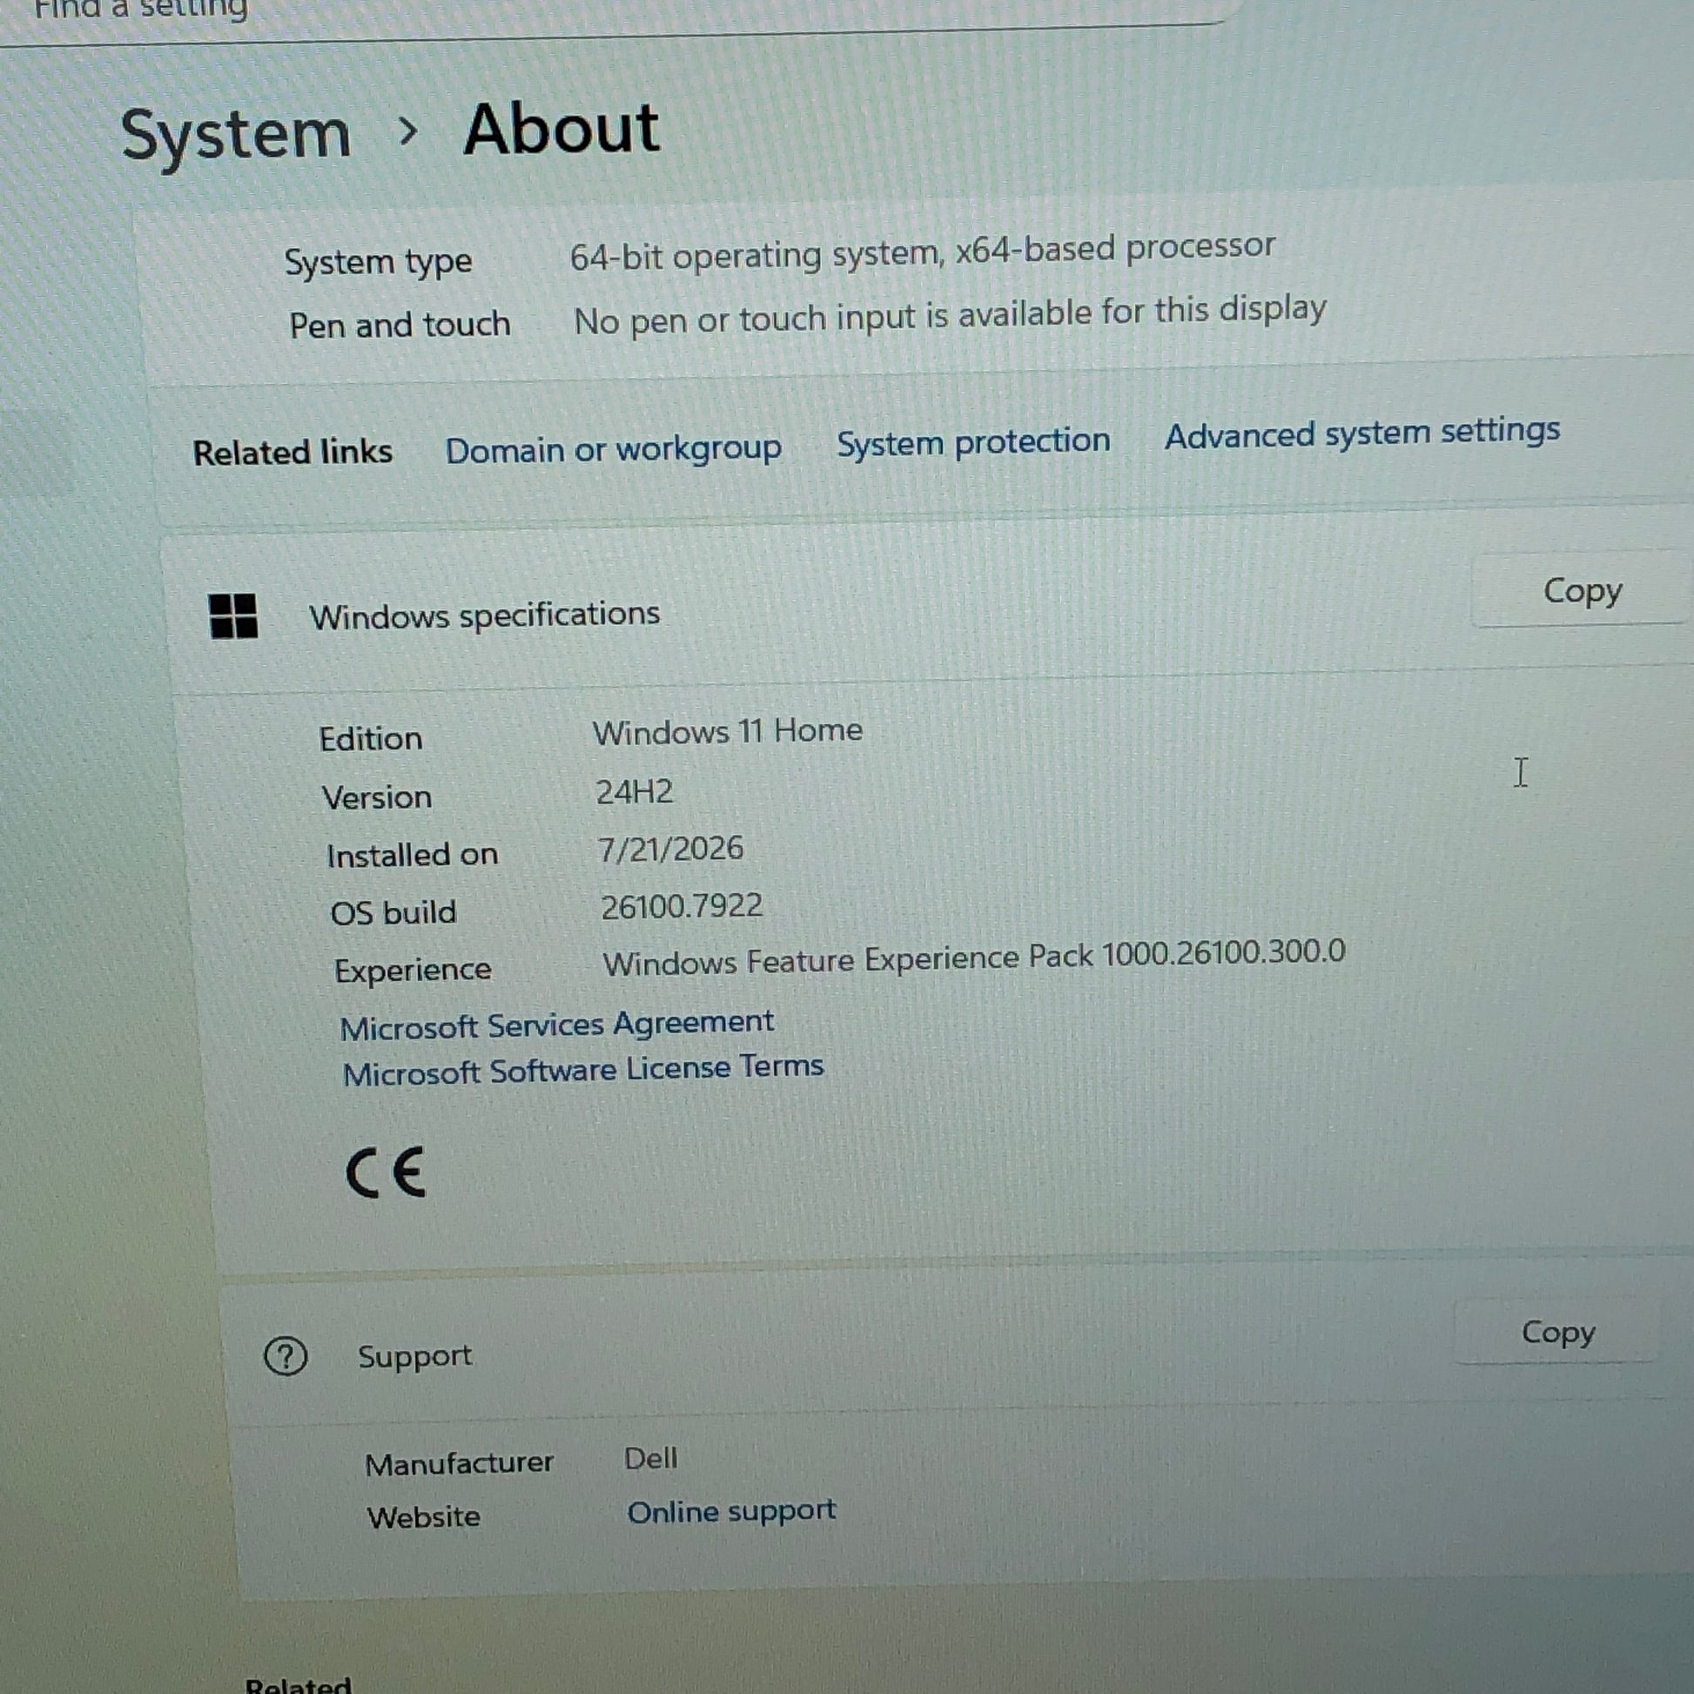Open Microsoft Software License Terms link
Viewport: 1694px width, 1694px height.
coord(583,1070)
